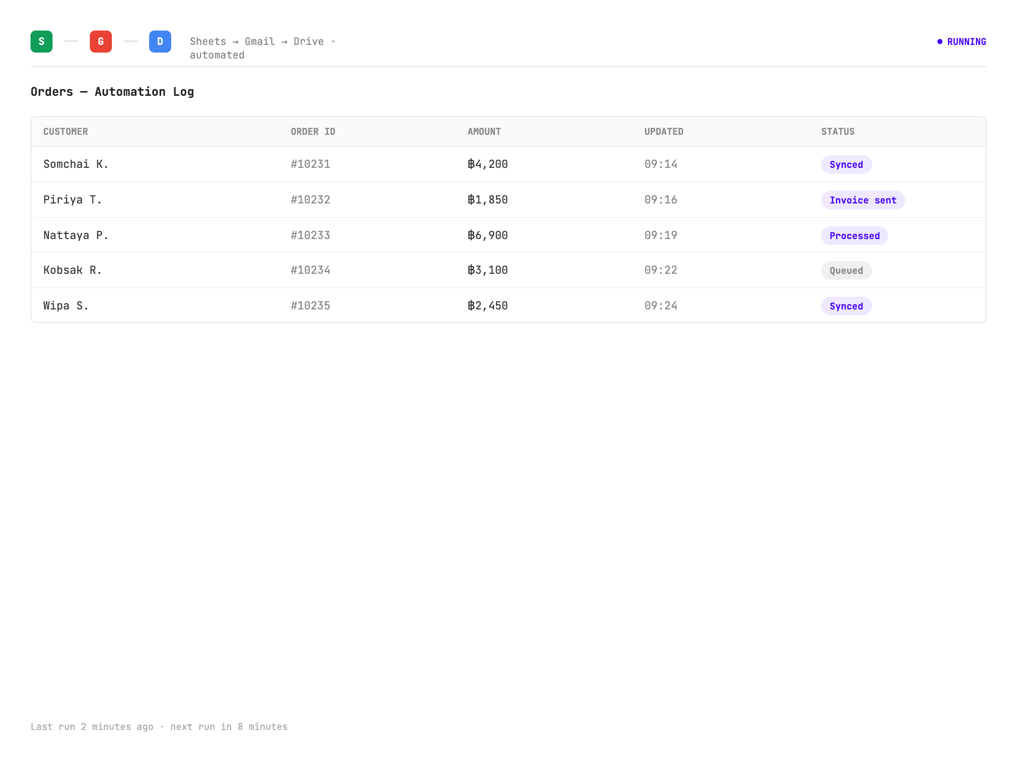Click the 09:24 updated time
The height and width of the screenshot is (763, 1017).
[661, 306]
